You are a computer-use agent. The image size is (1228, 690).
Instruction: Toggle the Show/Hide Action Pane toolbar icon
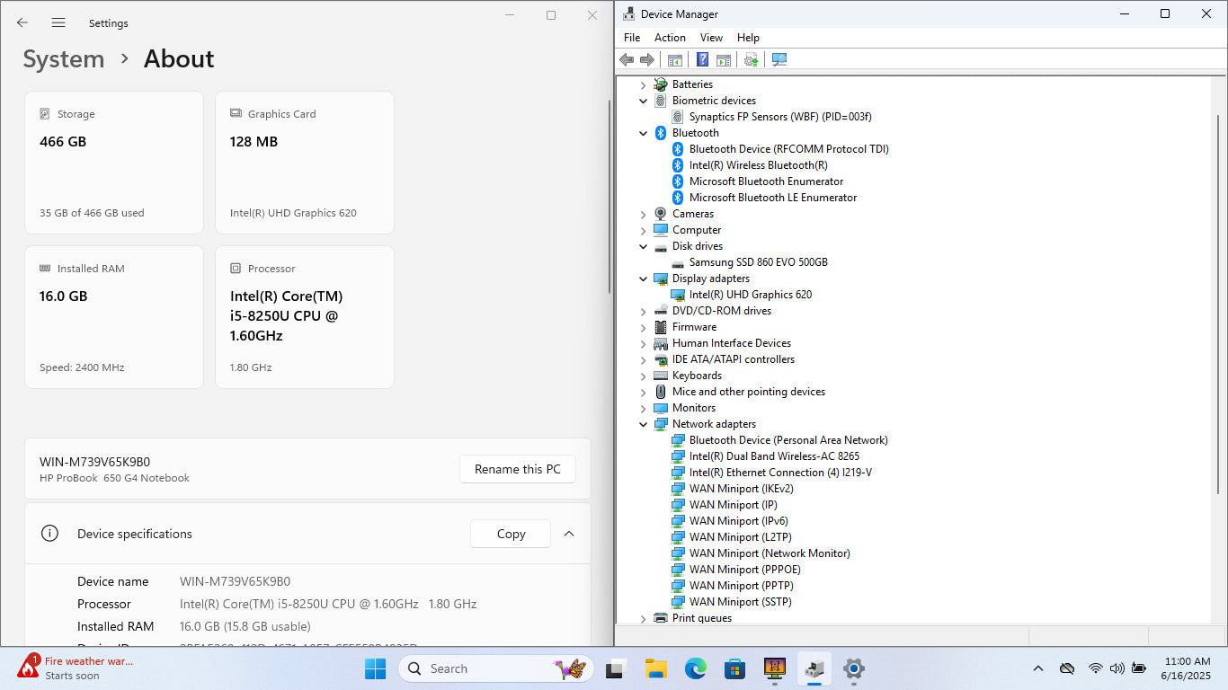(x=723, y=59)
